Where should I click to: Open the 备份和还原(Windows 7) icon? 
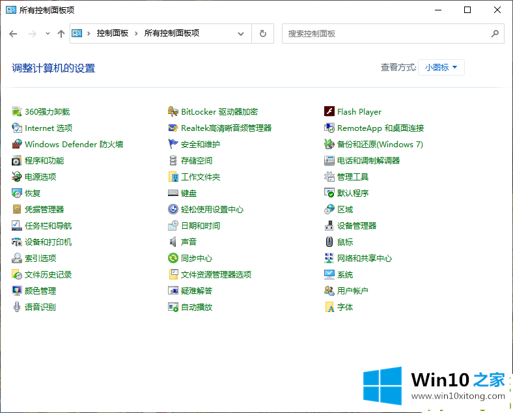[329, 145]
